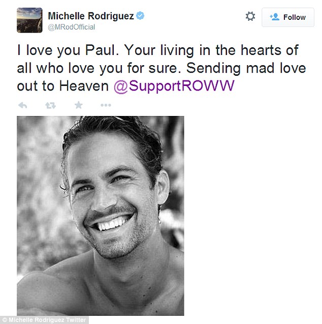
Task: Open Michelle Rodriguez's profile avatar
Action: point(29,20)
